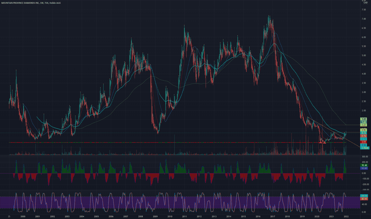Click the 2007 label on time axis
Screen dimensions: 371x219
click(126, 216)
